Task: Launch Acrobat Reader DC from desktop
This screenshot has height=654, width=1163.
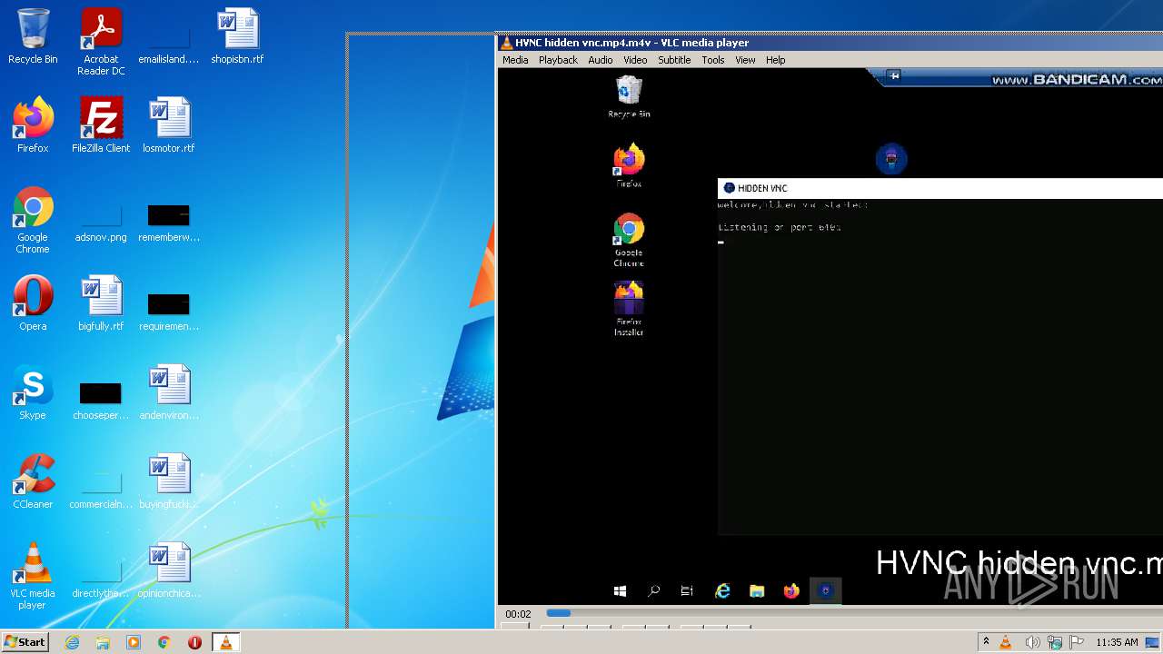Action: pyautogui.click(x=101, y=42)
